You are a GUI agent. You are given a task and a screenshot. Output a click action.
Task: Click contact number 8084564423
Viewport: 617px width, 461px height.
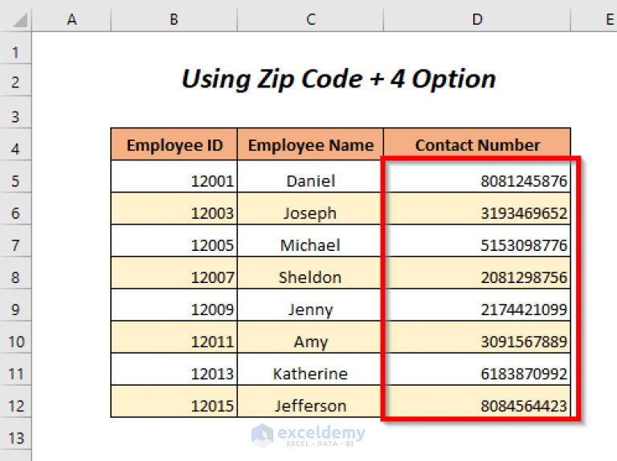pos(477,402)
